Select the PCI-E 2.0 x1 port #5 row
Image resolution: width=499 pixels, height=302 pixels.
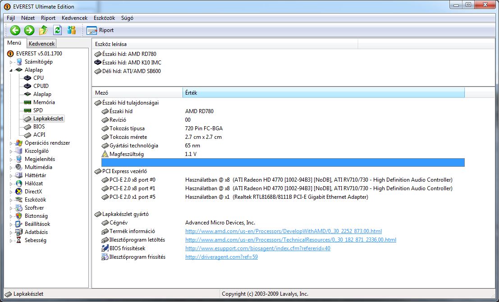click(283, 197)
